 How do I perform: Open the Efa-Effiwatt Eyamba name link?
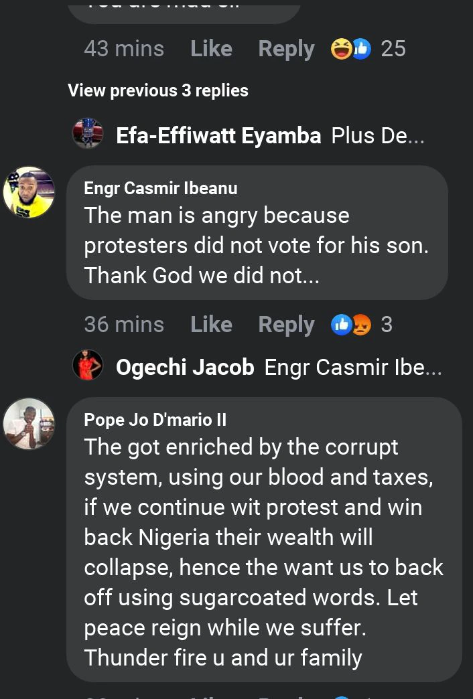point(218,136)
